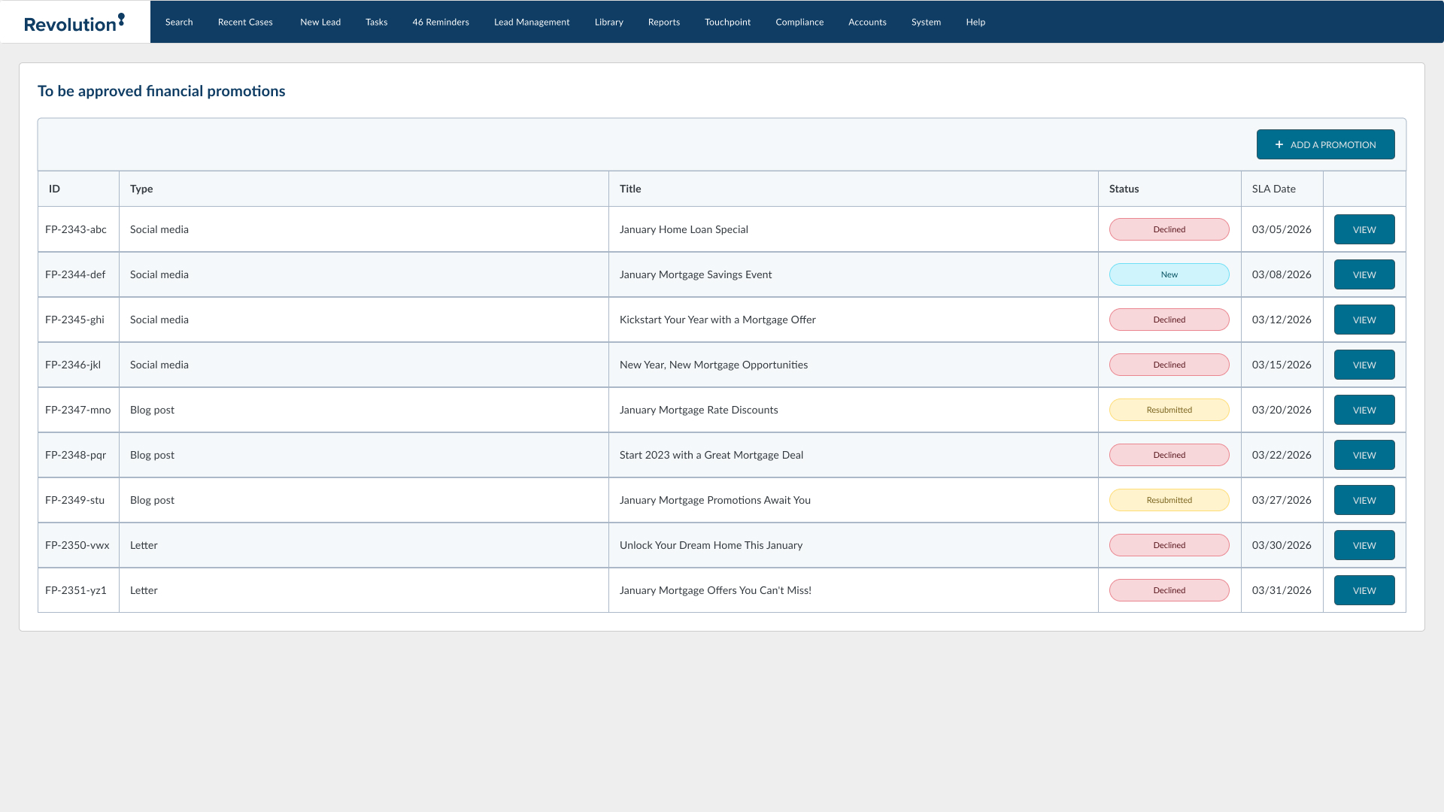1444x812 pixels.
Task: Click the SLA Date column header
Action: click(x=1273, y=189)
